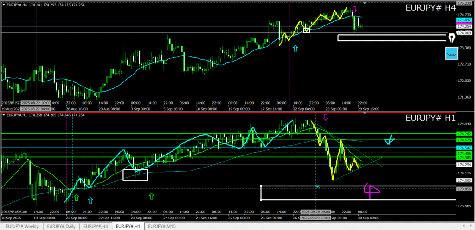Click the cyan 174.547 price label in H4
The height and width of the screenshot is (230, 475).
tap(464, 20)
